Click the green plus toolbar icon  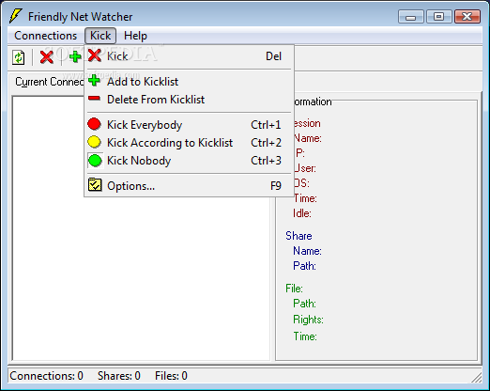(75, 57)
